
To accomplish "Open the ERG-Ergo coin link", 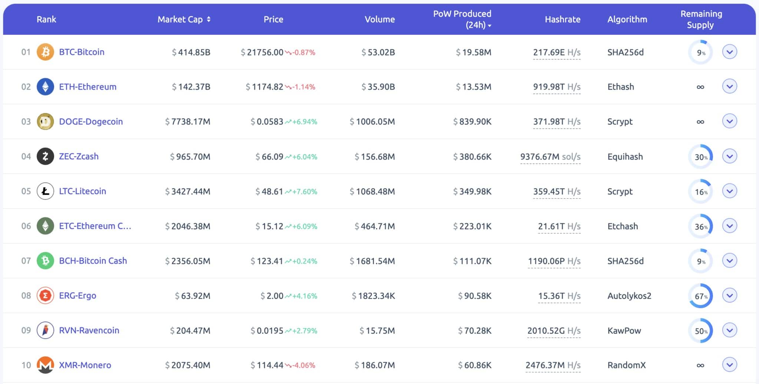I will (x=77, y=295).
